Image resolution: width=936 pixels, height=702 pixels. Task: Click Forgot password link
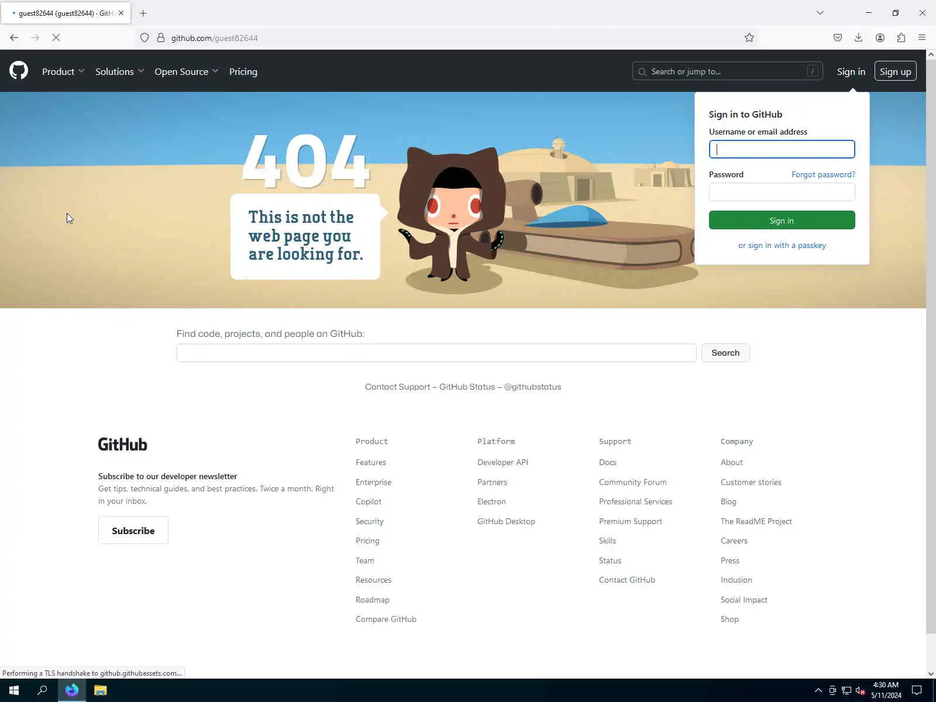tap(823, 174)
